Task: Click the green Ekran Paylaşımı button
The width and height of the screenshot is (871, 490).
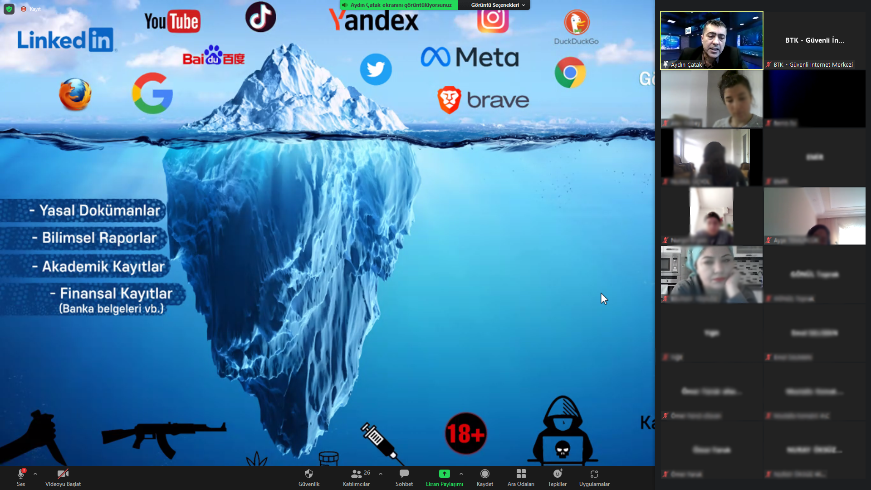Action: click(x=445, y=478)
